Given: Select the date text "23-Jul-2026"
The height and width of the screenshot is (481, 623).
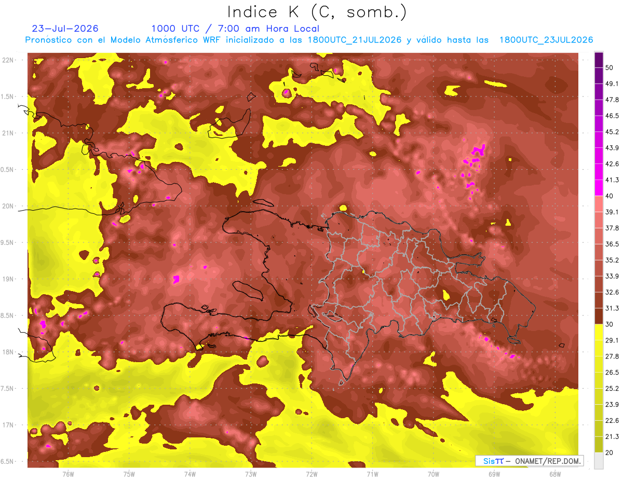Looking at the screenshot, I should (x=65, y=29).
